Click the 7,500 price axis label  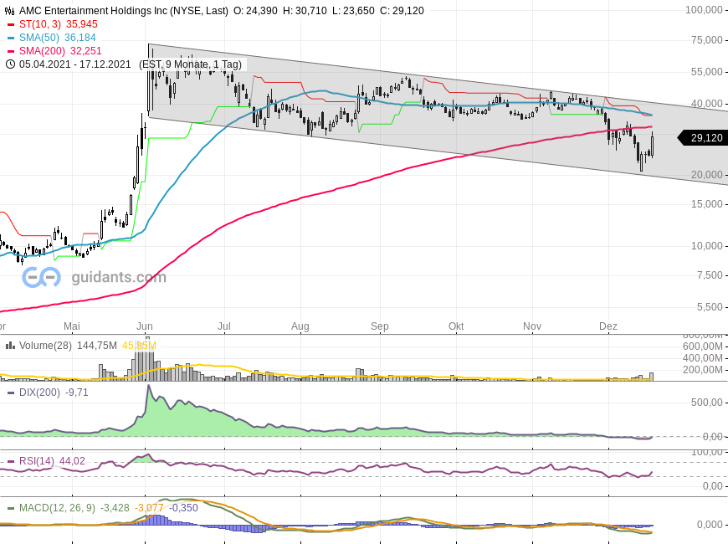(710, 275)
